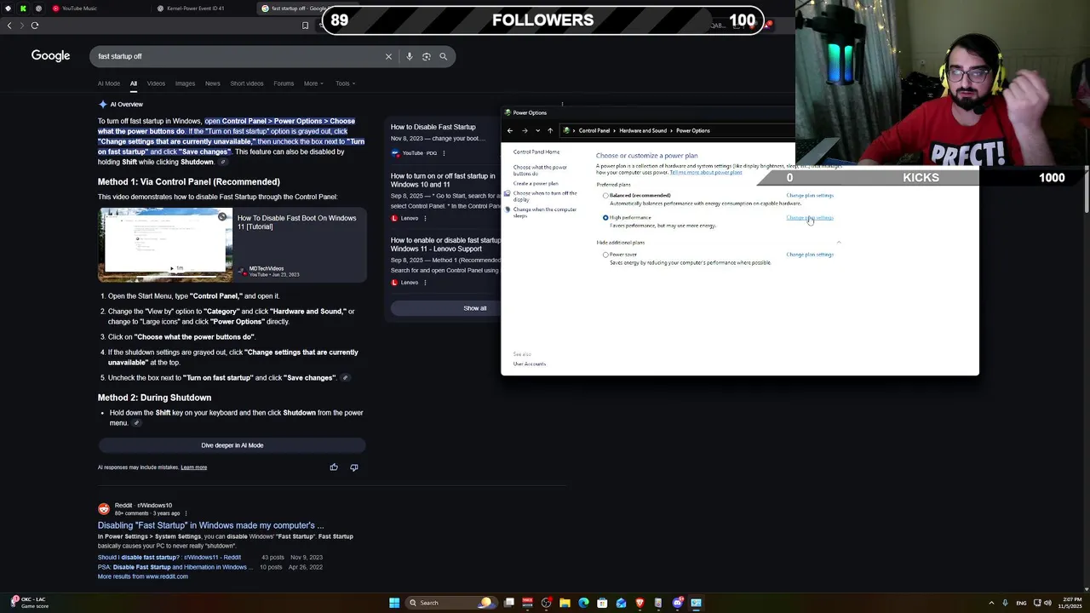Bookmark this page in address bar

point(305,26)
